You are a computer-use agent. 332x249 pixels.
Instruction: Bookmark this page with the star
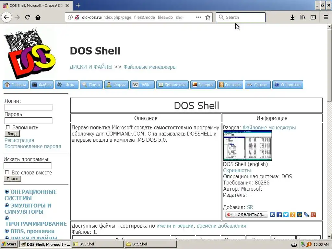click(208, 17)
